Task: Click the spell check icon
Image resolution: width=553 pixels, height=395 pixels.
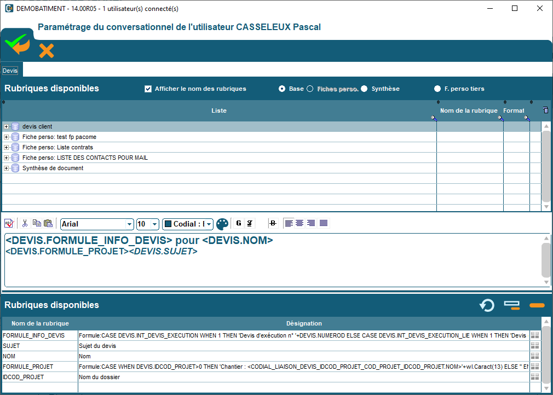Action: pyautogui.click(x=9, y=223)
